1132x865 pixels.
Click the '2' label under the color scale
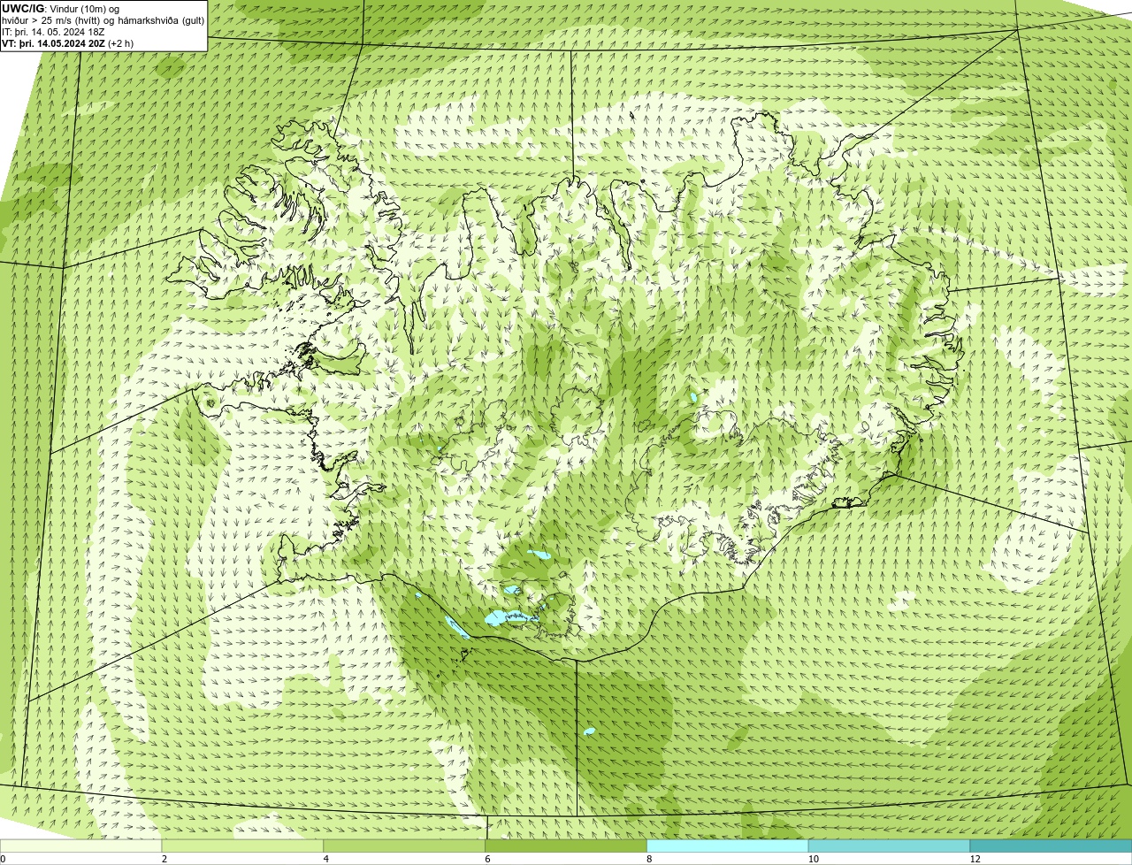point(164,859)
